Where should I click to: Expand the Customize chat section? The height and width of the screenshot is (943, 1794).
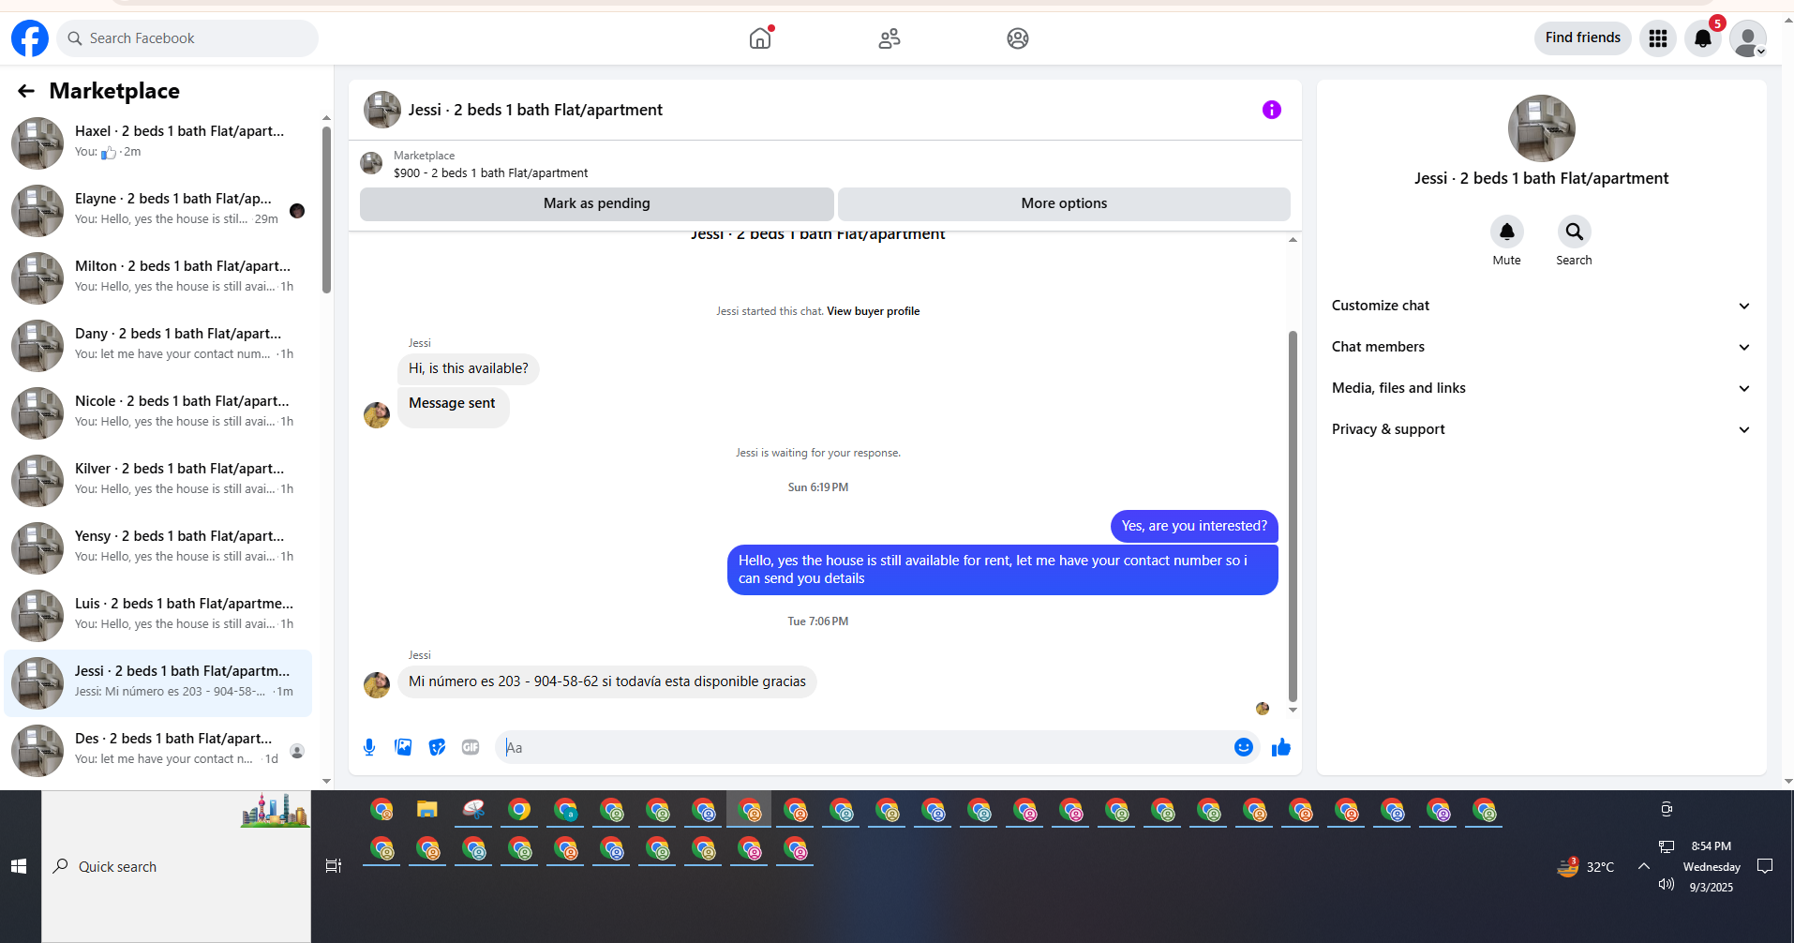[1541, 306]
